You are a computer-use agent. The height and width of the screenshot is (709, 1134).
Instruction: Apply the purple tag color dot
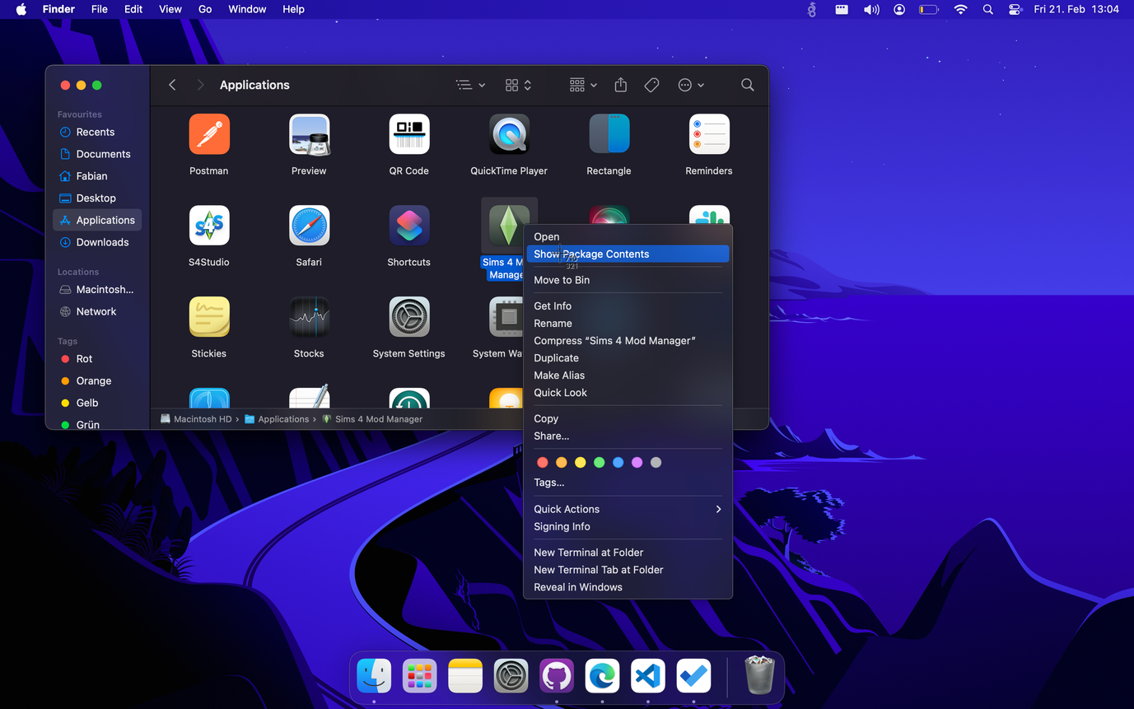pyautogui.click(x=637, y=463)
